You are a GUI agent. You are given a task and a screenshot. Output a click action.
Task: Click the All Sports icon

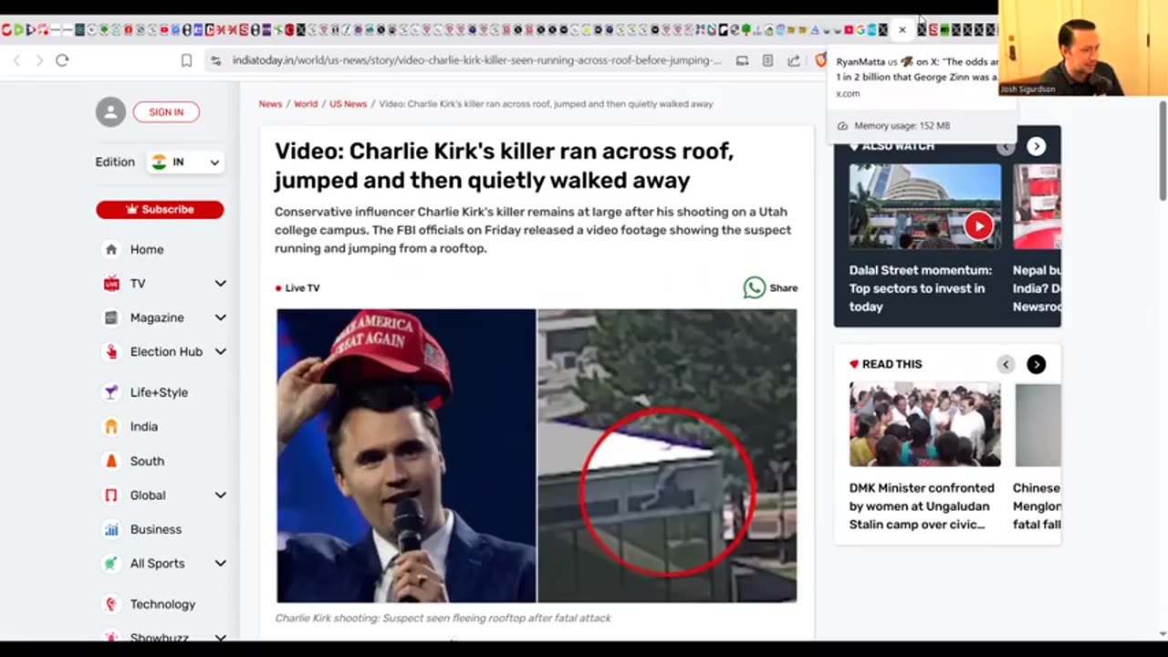click(x=111, y=563)
